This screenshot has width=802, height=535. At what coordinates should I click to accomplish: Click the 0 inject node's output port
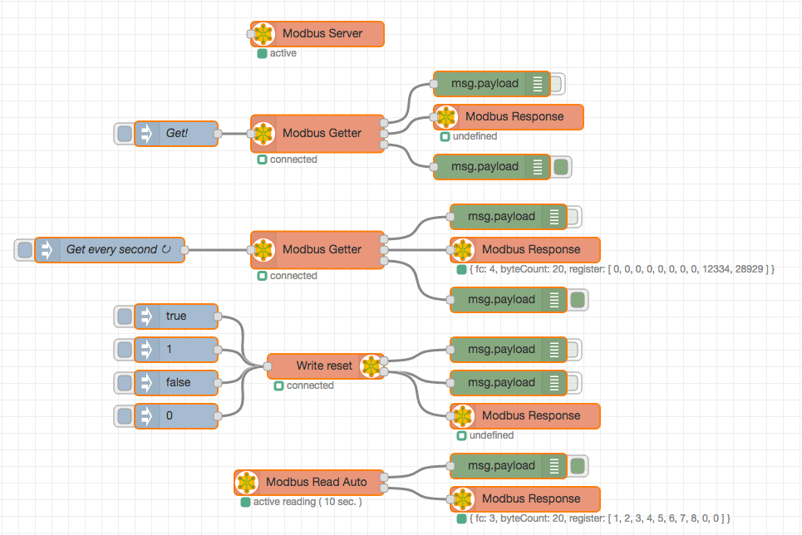(218, 416)
